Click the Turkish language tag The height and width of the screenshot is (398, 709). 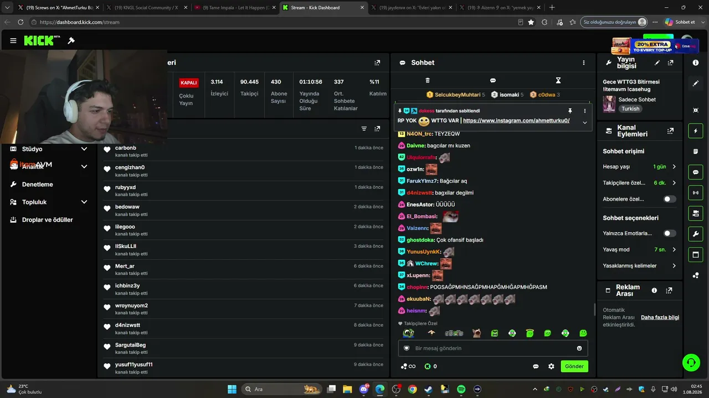(x=630, y=109)
